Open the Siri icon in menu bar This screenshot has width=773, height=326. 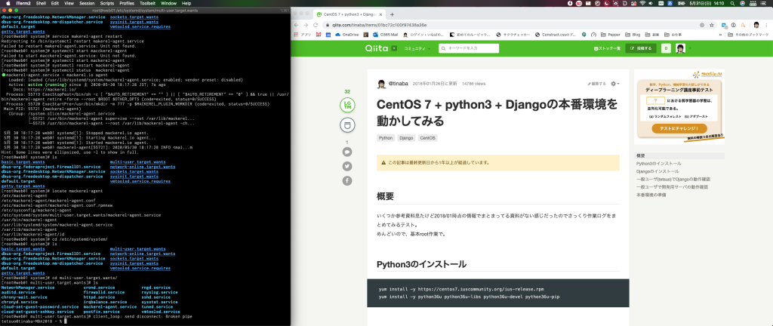point(743,3)
